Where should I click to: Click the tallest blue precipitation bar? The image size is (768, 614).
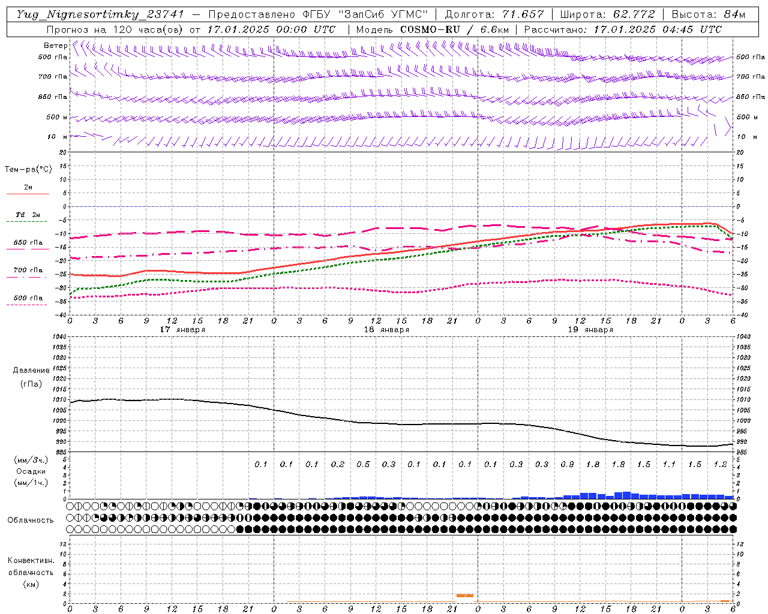(627, 495)
